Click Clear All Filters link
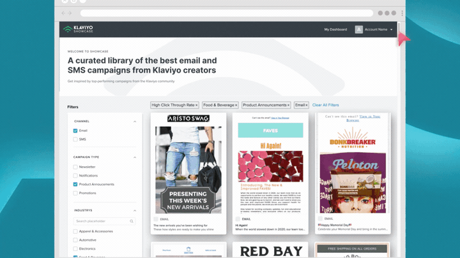The width and height of the screenshot is (460, 258). 325,105
